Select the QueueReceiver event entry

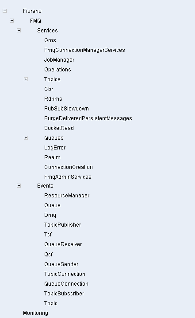click(63, 244)
